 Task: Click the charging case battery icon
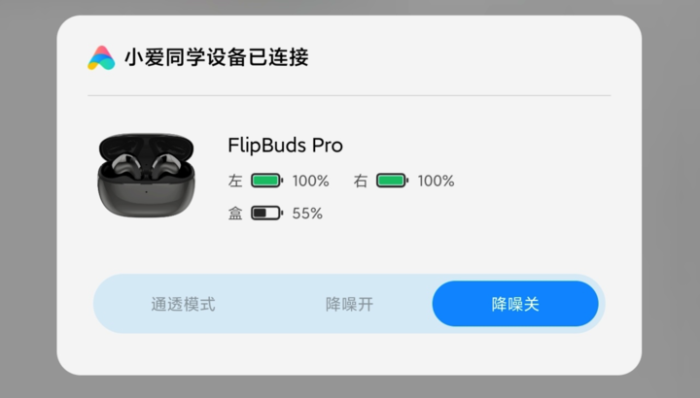point(266,213)
